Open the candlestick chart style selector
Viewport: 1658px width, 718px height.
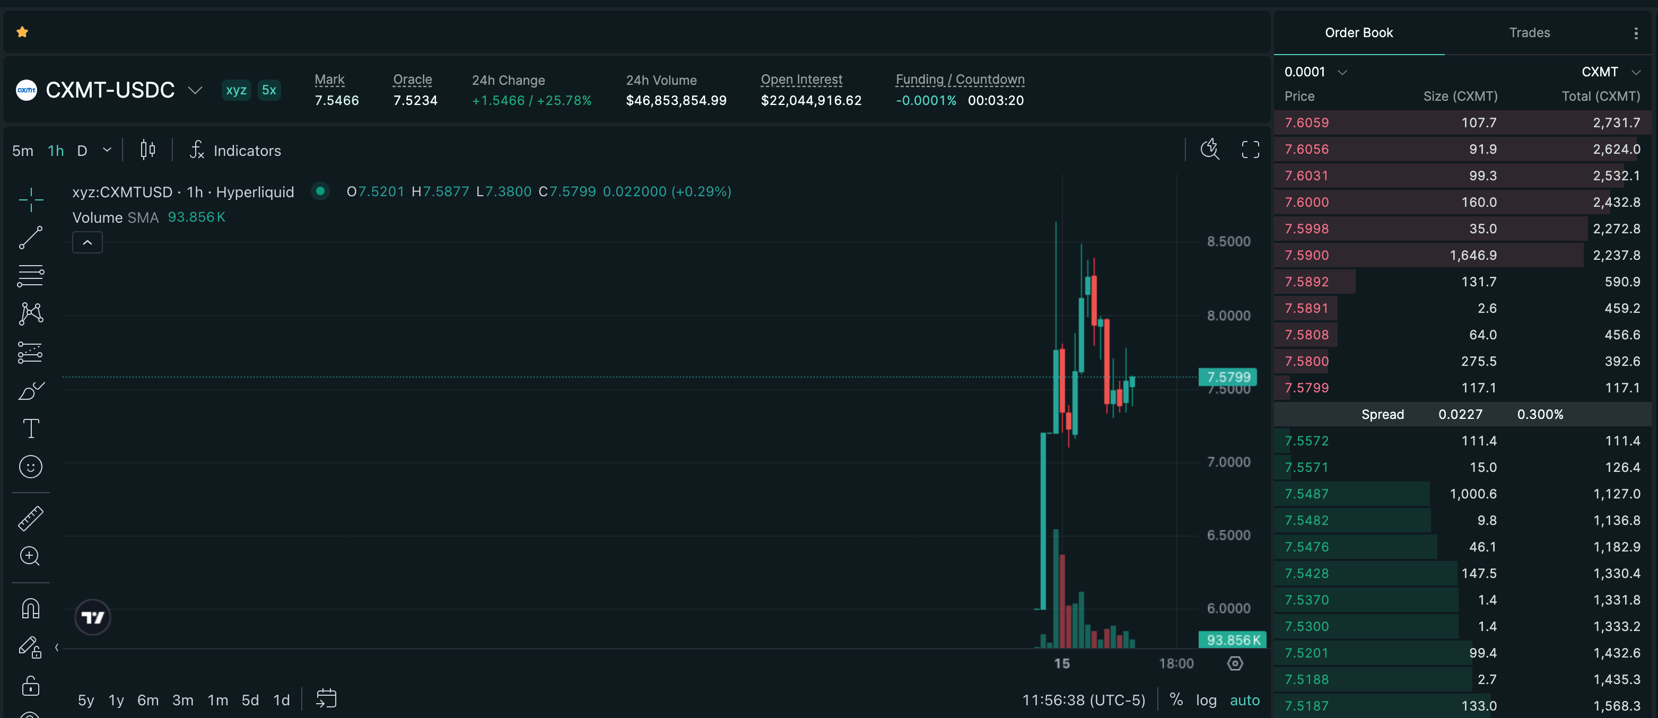point(148,150)
